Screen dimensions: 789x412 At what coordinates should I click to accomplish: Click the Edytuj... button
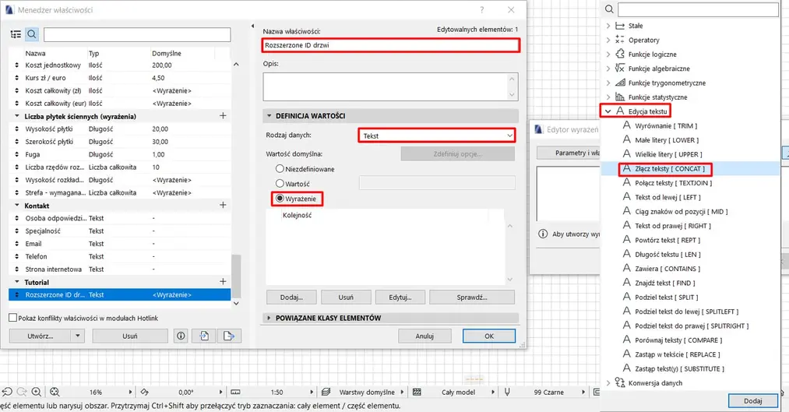[400, 298]
